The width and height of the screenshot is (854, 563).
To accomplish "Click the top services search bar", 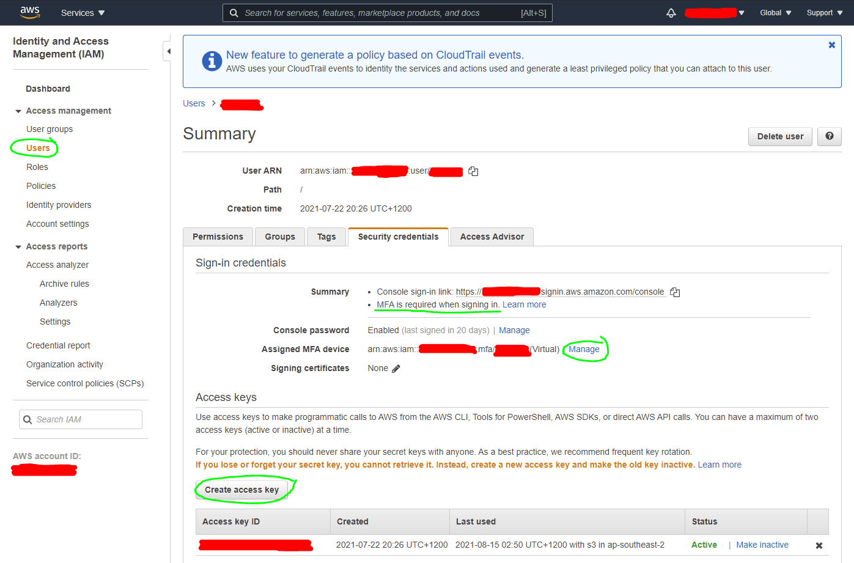I will (388, 13).
